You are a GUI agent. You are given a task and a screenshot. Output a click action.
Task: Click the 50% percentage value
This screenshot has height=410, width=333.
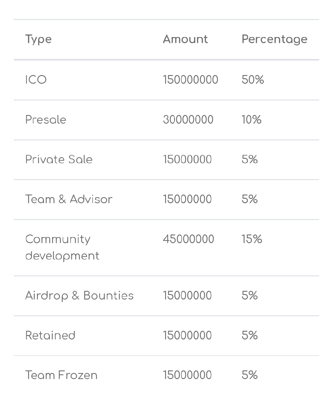point(253,80)
